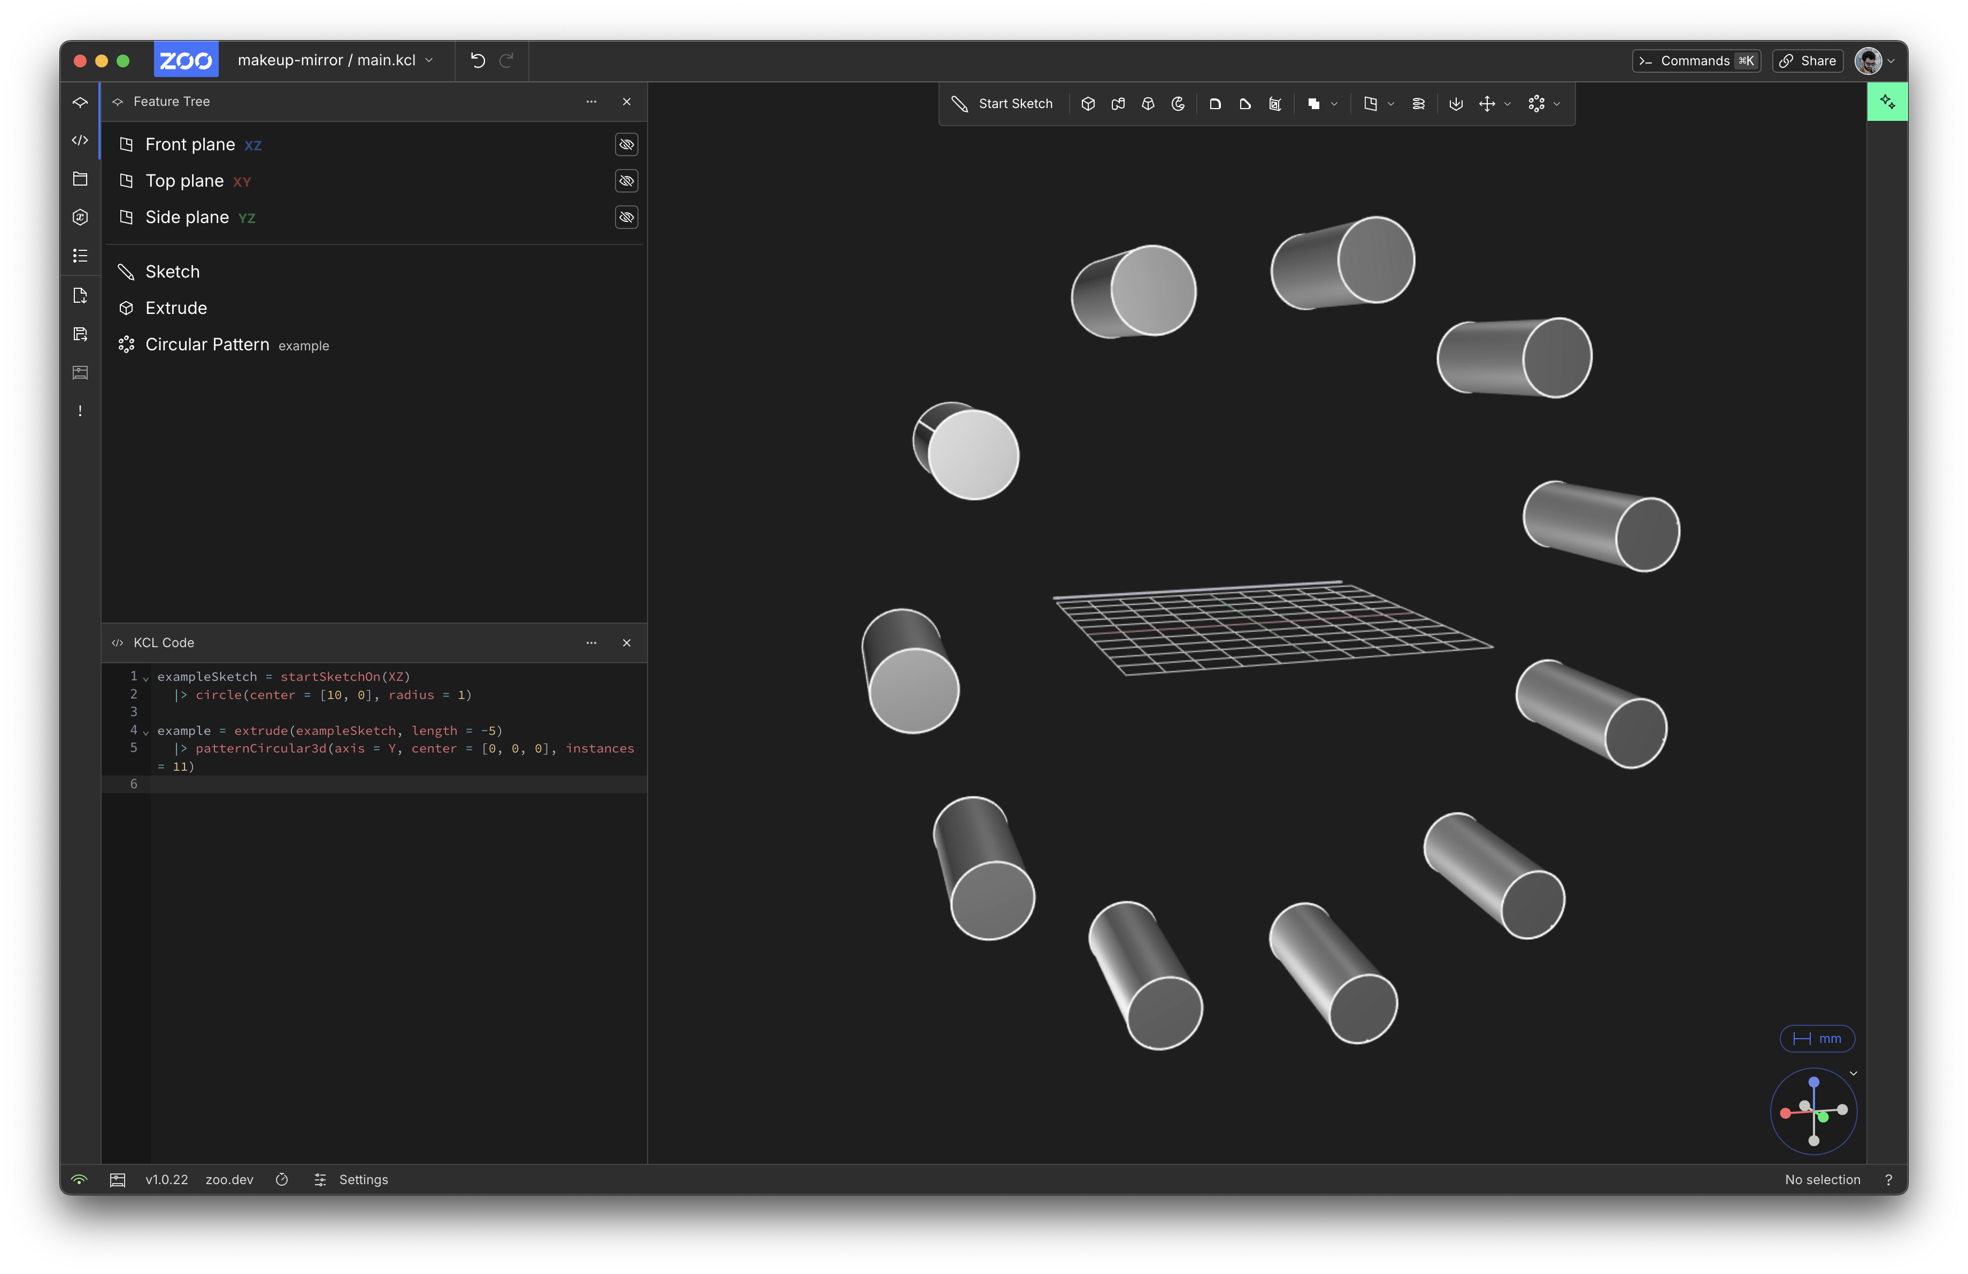Toggle visibility of Top plane
1968x1274 pixels.
click(626, 181)
